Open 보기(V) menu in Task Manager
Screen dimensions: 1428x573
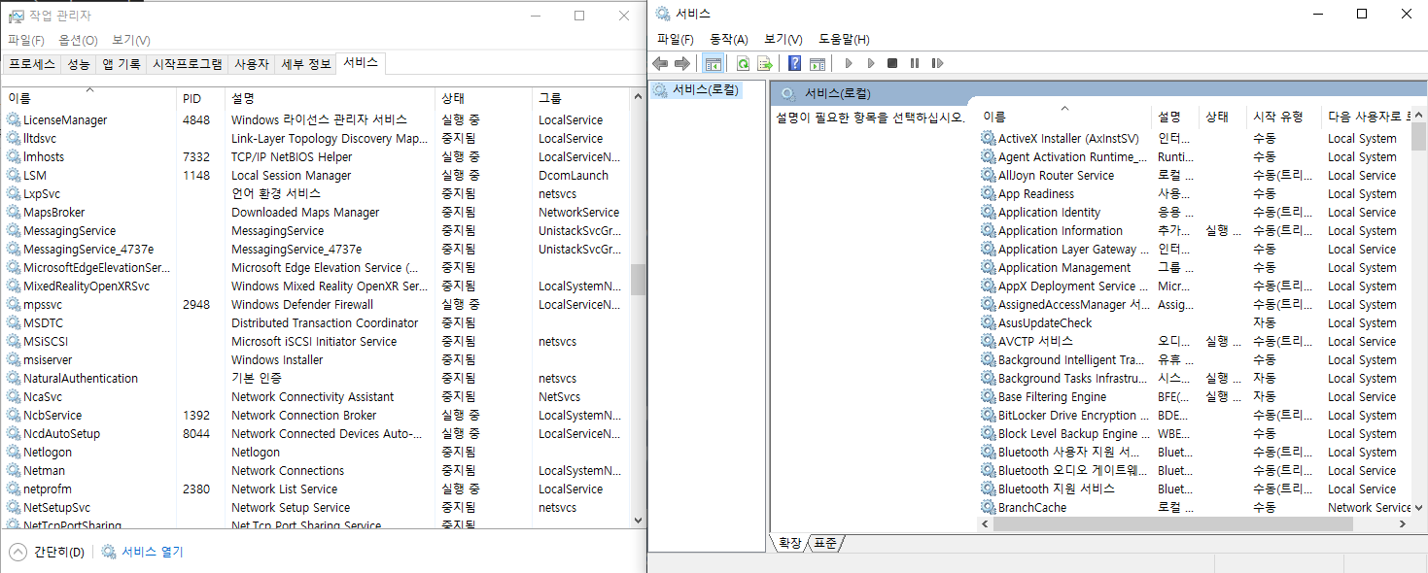point(130,40)
